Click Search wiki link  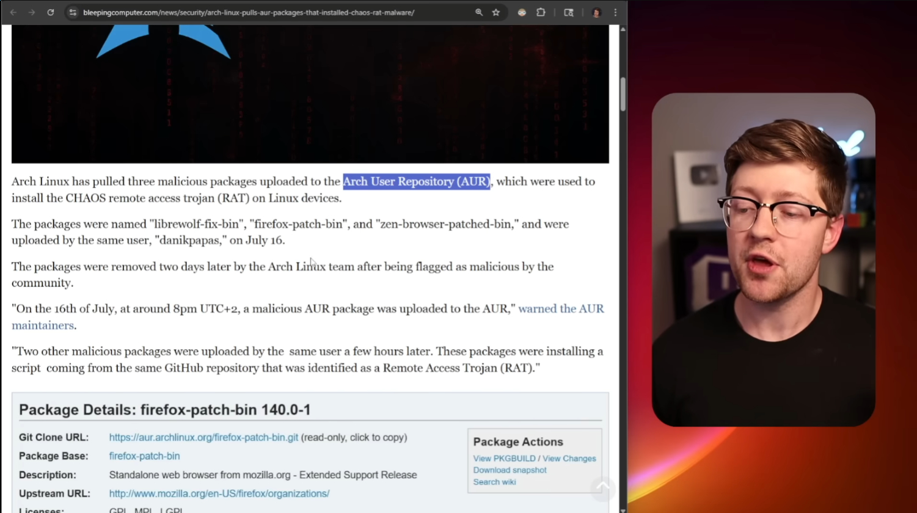(494, 482)
